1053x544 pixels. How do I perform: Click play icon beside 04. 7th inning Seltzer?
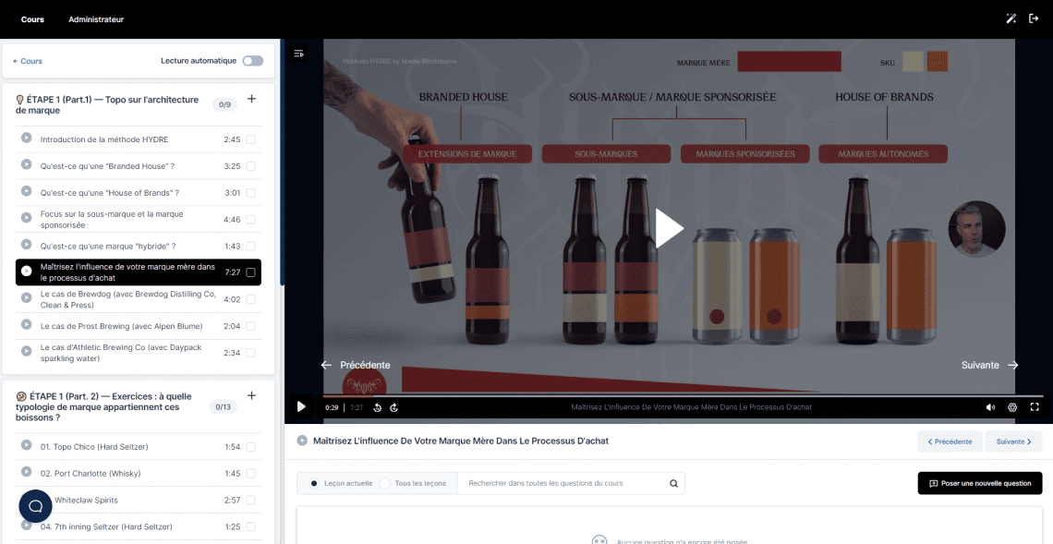[x=26, y=525]
